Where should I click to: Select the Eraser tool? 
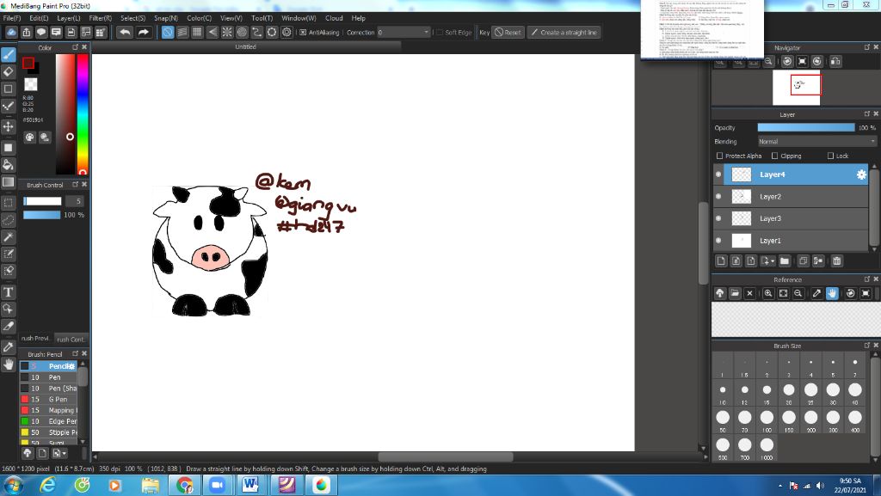[9, 72]
